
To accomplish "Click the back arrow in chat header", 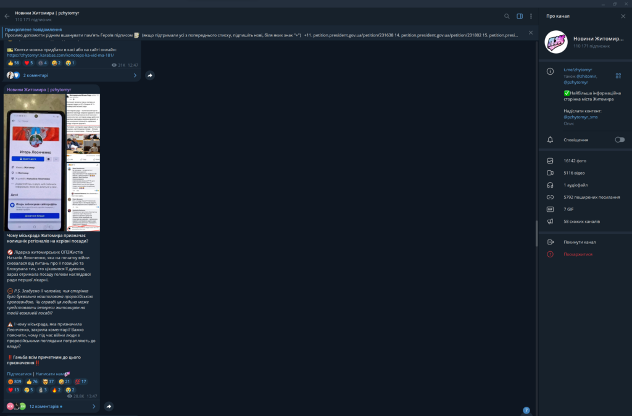I will [7, 16].
